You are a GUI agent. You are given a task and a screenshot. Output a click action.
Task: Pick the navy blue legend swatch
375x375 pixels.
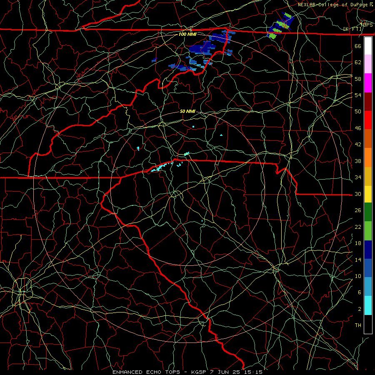pyautogui.click(x=368, y=250)
